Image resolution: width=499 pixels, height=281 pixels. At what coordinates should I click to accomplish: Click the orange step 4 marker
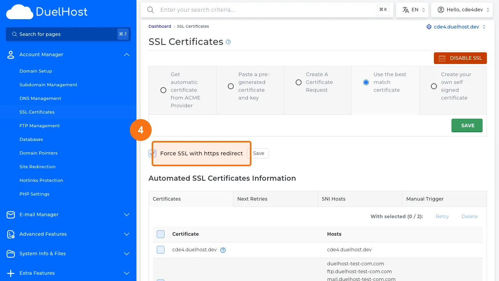pos(141,130)
